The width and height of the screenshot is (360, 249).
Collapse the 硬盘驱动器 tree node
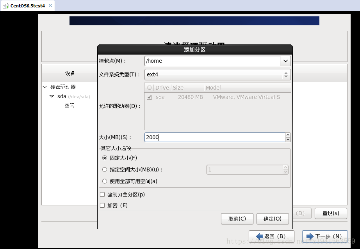point(45,87)
